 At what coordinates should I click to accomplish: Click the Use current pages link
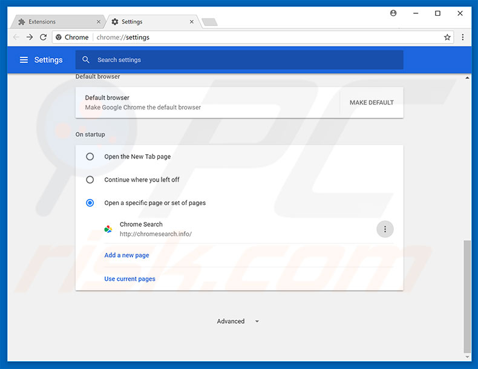[x=129, y=279]
